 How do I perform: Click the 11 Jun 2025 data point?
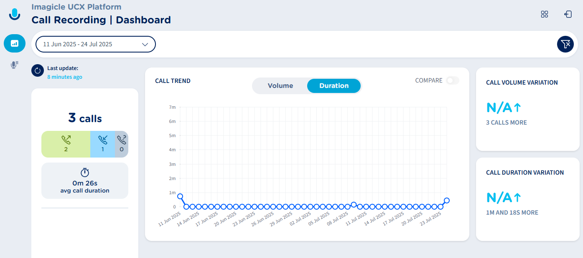point(180,196)
